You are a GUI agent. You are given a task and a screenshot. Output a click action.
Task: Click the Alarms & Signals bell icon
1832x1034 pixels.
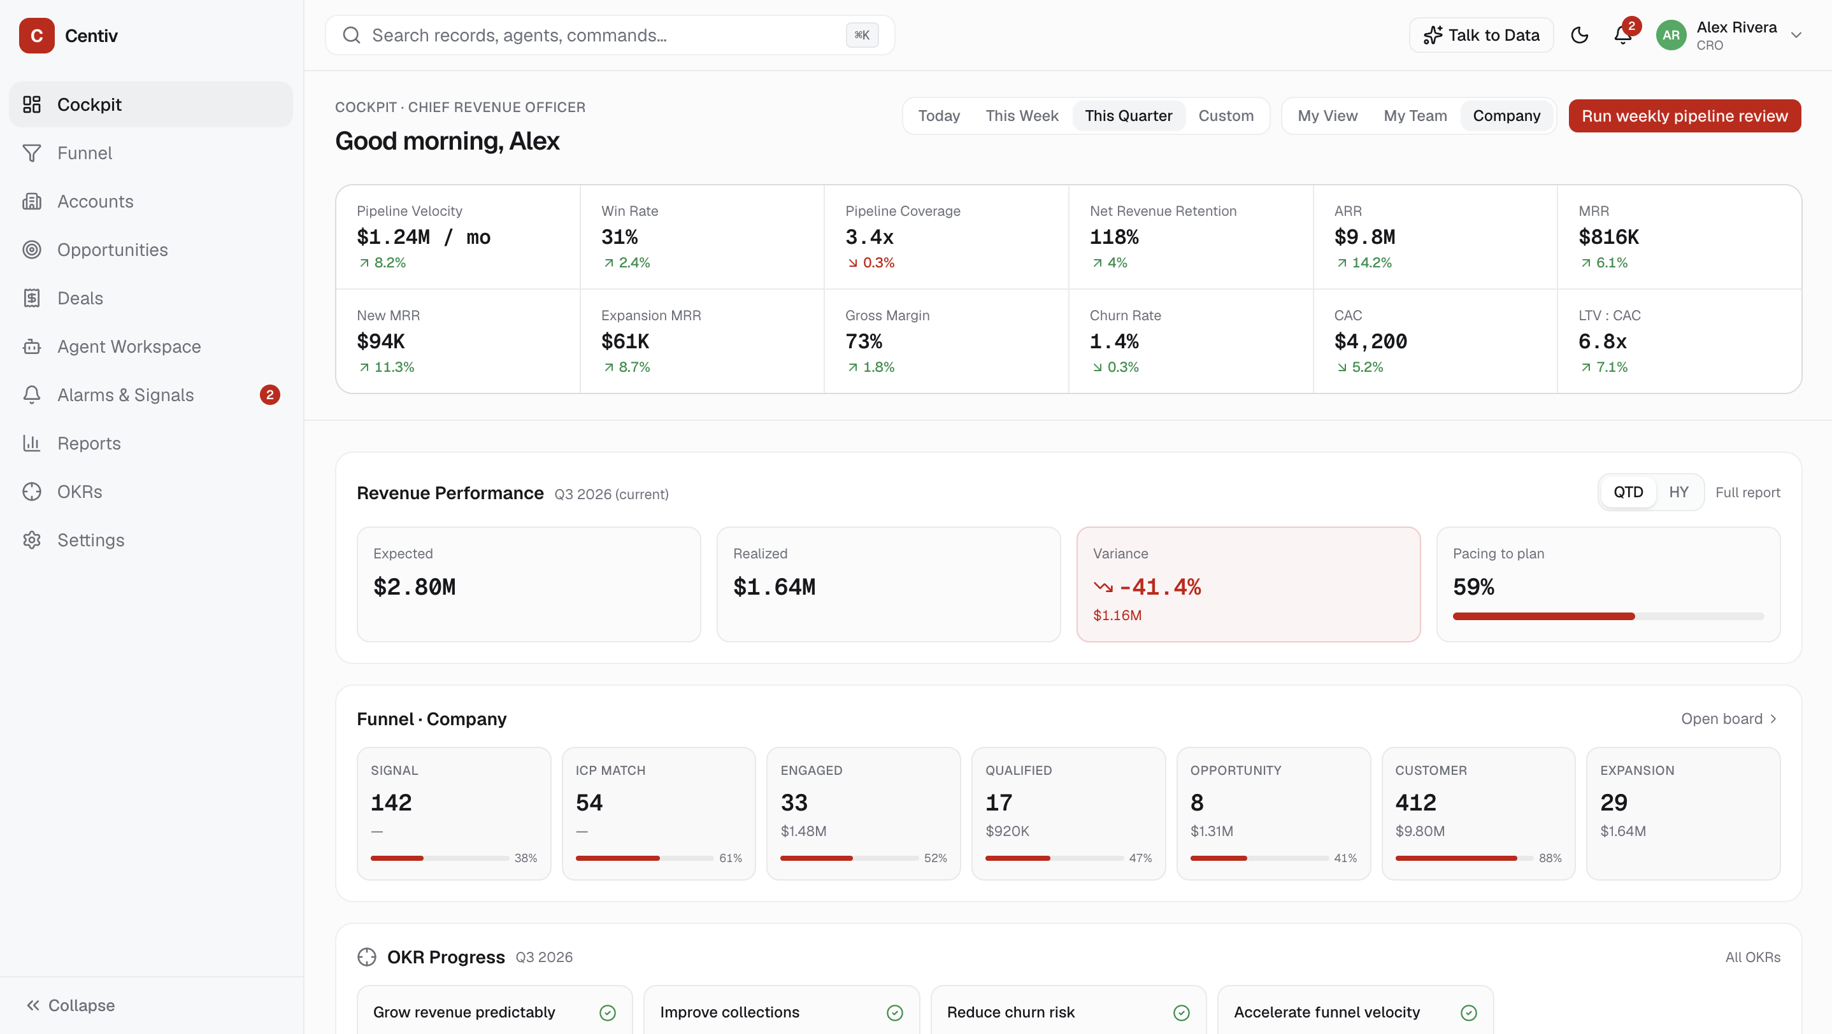pos(32,394)
